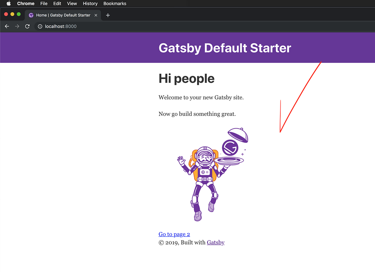
Task: Open the View menu
Action: tap(72, 3)
